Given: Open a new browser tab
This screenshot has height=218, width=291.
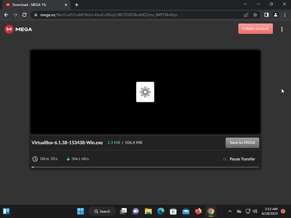Looking at the screenshot, I should (77, 5).
